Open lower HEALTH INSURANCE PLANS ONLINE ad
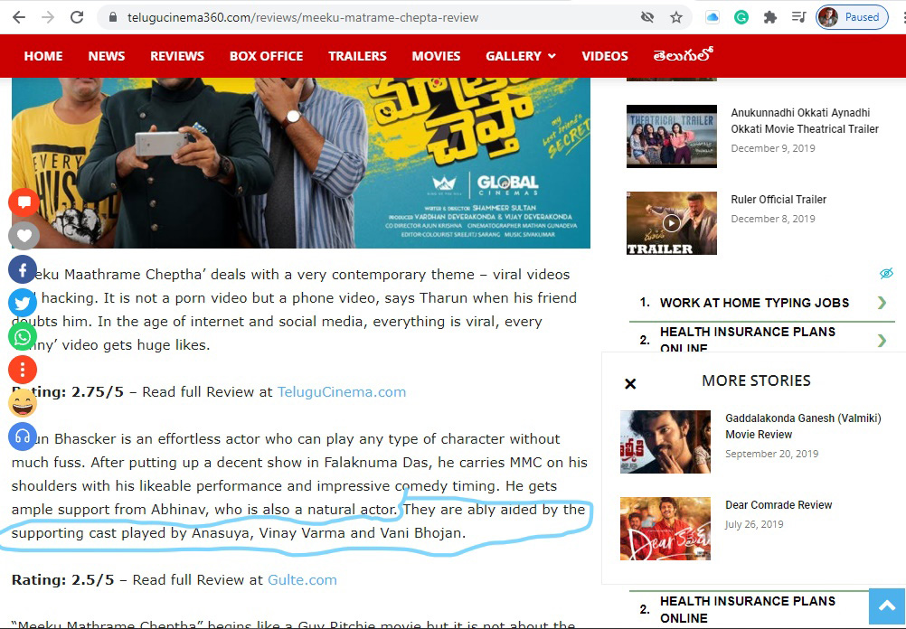 coord(748,609)
